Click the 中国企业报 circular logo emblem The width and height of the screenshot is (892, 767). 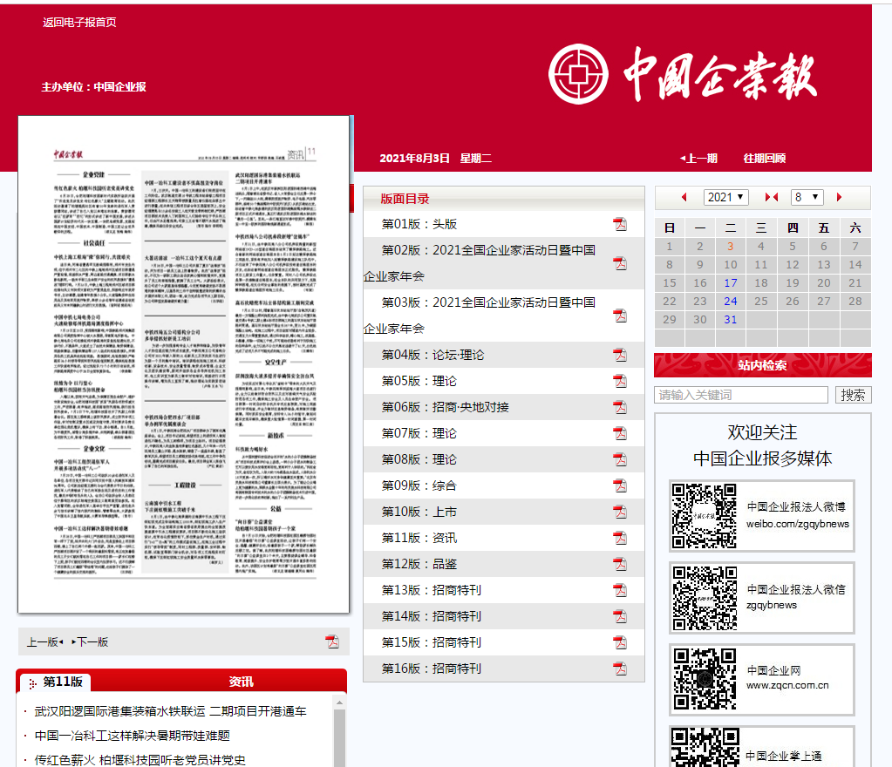tap(578, 74)
